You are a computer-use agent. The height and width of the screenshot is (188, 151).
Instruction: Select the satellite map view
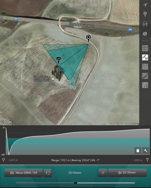click(x=145, y=57)
